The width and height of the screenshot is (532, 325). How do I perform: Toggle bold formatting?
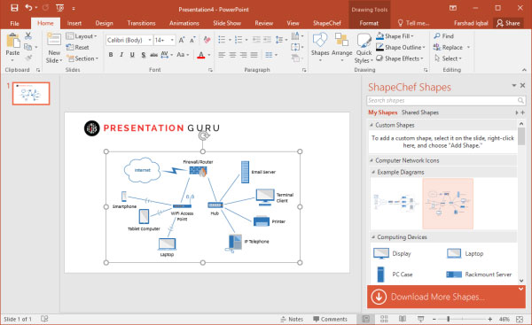pyautogui.click(x=111, y=55)
